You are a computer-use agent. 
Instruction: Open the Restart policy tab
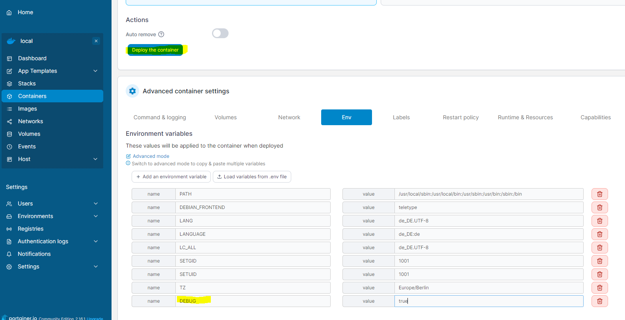(x=461, y=117)
